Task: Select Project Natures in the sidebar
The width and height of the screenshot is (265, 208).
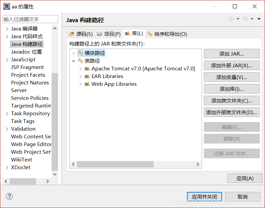Action: (x=30, y=83)
